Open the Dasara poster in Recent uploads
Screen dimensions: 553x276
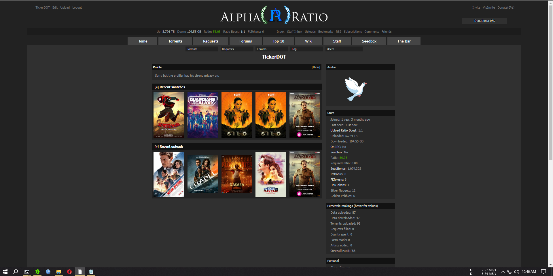[x=237, y=174]
